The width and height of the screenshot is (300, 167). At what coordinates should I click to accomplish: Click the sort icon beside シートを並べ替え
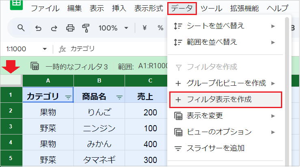(178, 26)
